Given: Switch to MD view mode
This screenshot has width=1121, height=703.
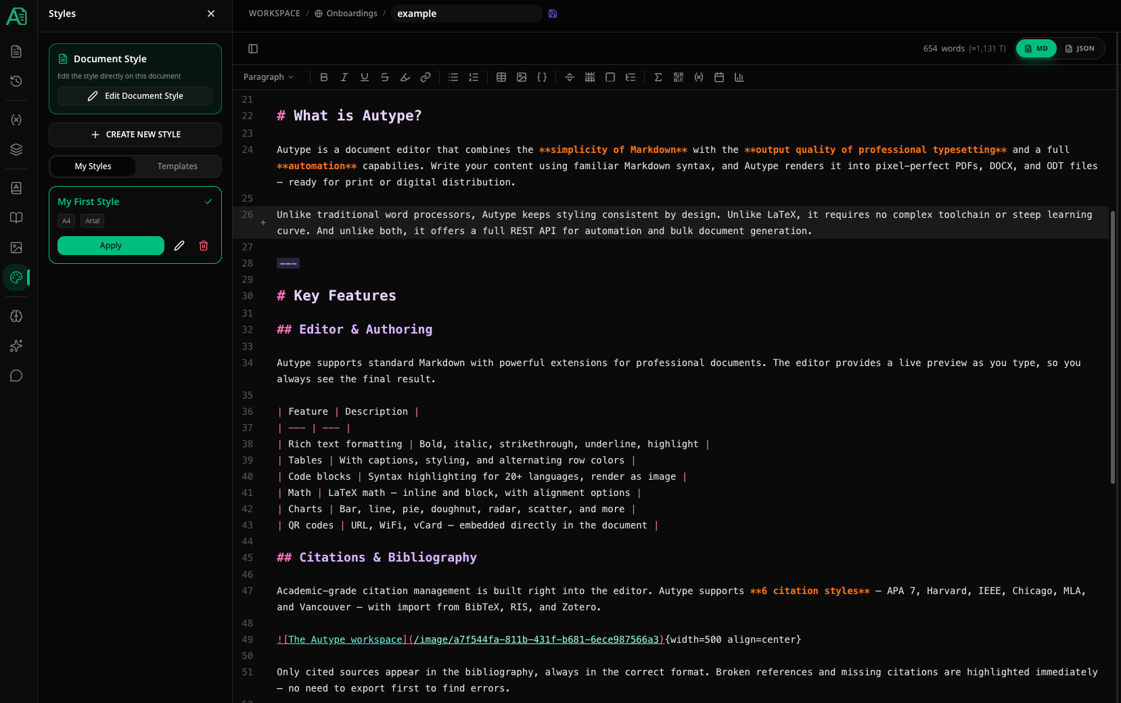Looking at the screenshot, I should (x=1036, y=49).
